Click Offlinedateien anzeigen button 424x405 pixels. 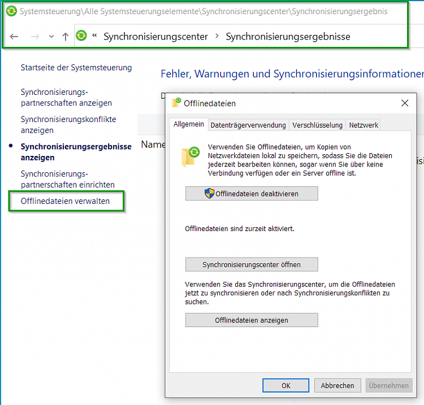pyautogui.click(x=252, y=320)
